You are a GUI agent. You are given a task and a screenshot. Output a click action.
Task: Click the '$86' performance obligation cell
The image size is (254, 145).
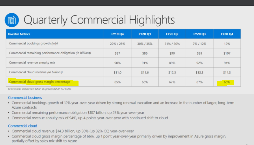pyautogui.click(x=145, y=53)
